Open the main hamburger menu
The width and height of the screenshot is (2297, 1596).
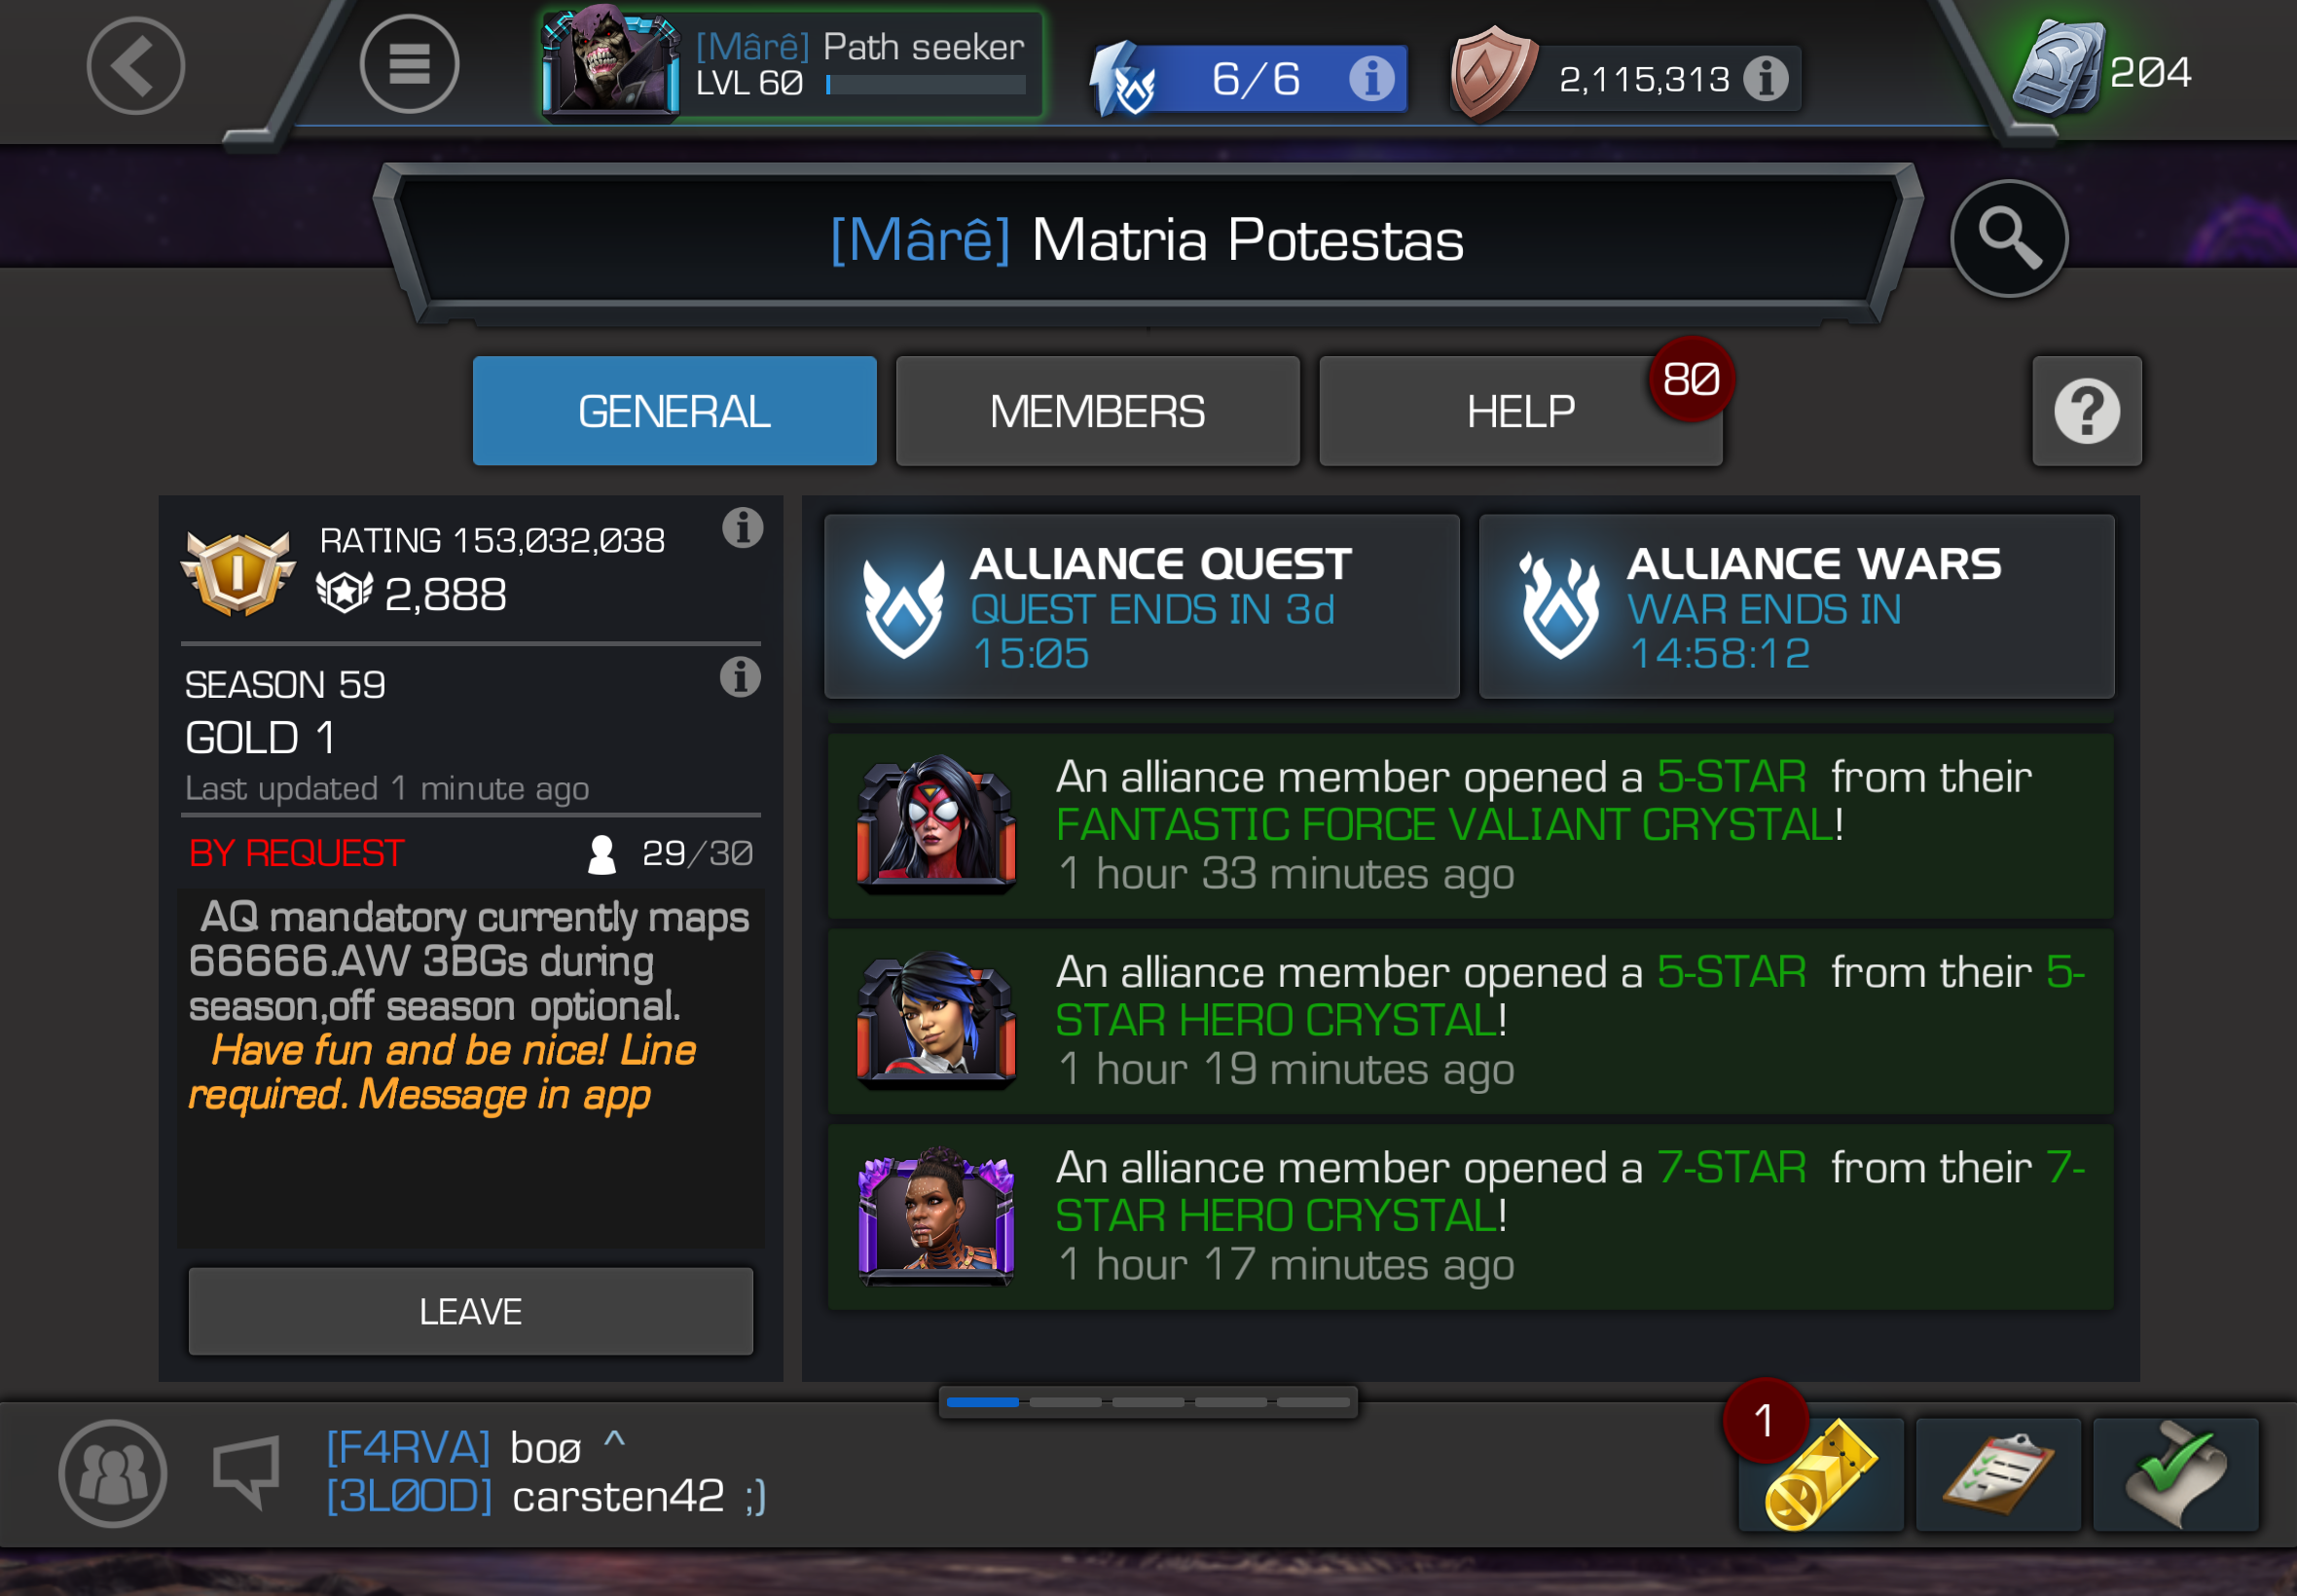tap(409, 65)
